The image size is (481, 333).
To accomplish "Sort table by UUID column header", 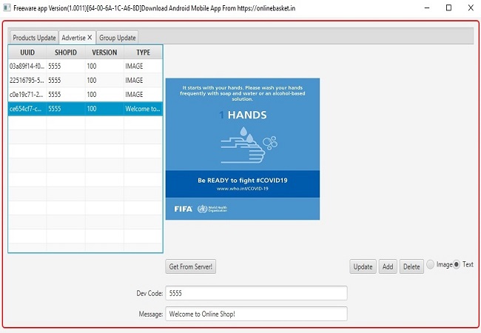I will click(27, 52).
